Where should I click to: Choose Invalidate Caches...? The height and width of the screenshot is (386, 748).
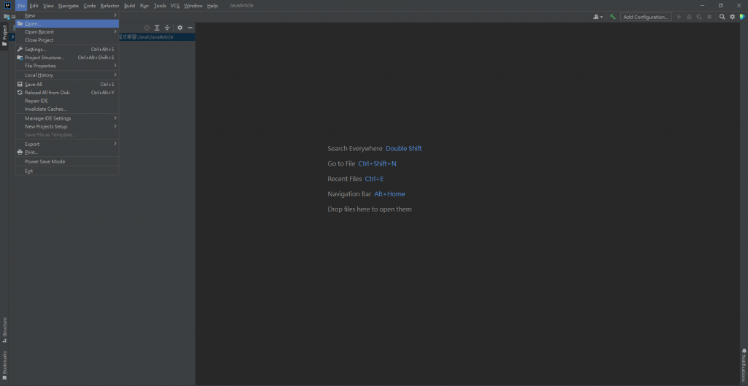coord(67,109)
